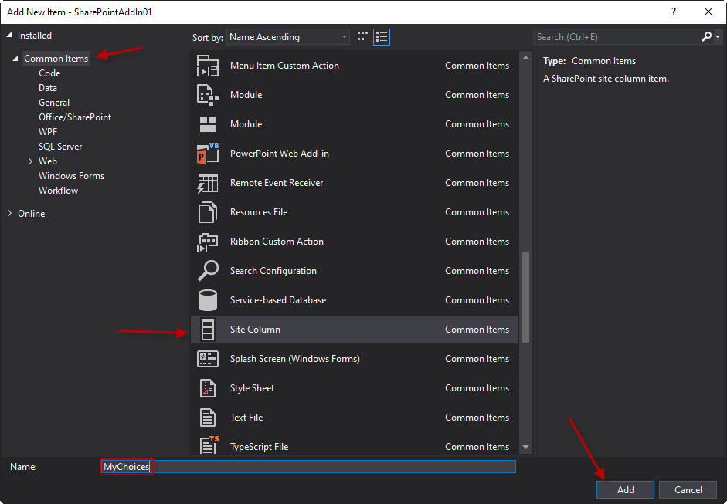Screen dimensions: 727x504
Task: Click the search magnifier icon
Action: [x=706, y=36]
